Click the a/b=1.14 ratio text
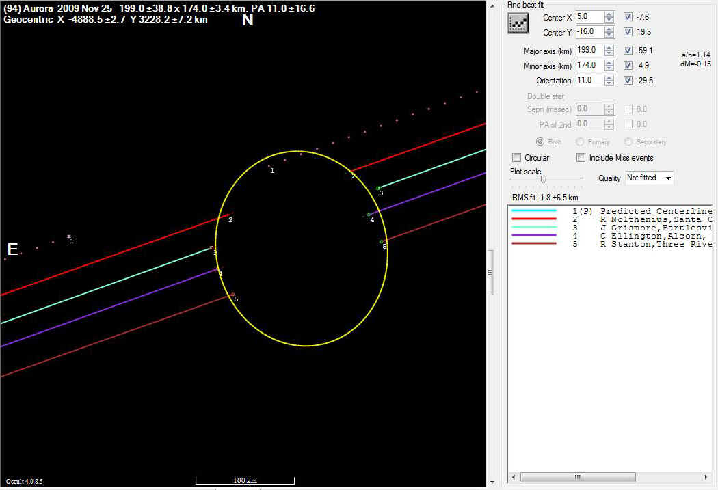This screenshot has width=718, height=490. 695,55
